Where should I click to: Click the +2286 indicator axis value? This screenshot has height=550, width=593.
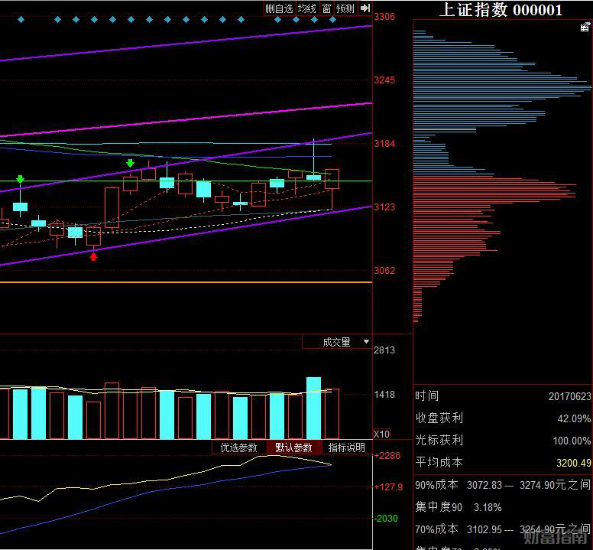coord(387,455)
